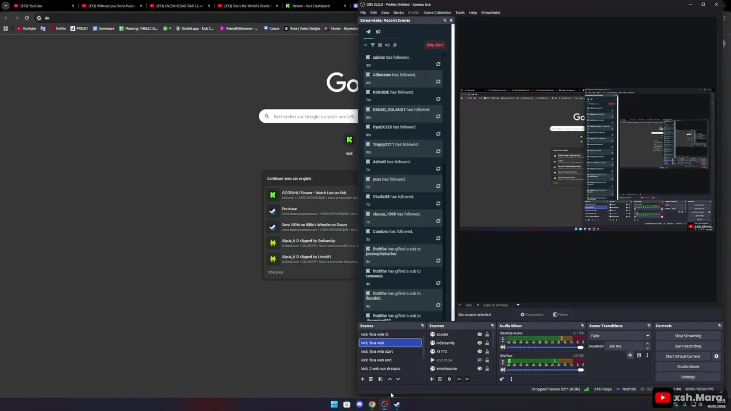
Task: Switch to Stream - Kick Dashboard tab
Action: click(314, 6)
